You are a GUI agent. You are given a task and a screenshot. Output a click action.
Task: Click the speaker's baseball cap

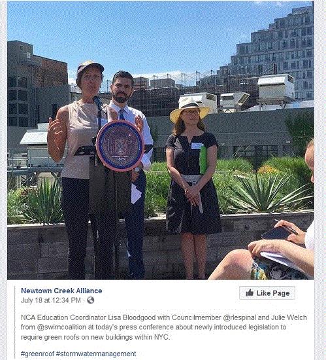tap(90, 66)
